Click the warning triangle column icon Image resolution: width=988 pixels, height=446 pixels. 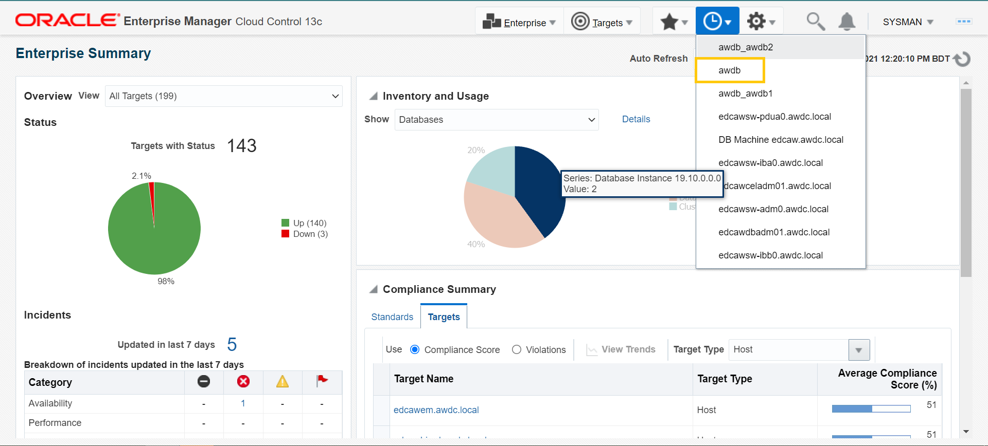click(283, 381)
